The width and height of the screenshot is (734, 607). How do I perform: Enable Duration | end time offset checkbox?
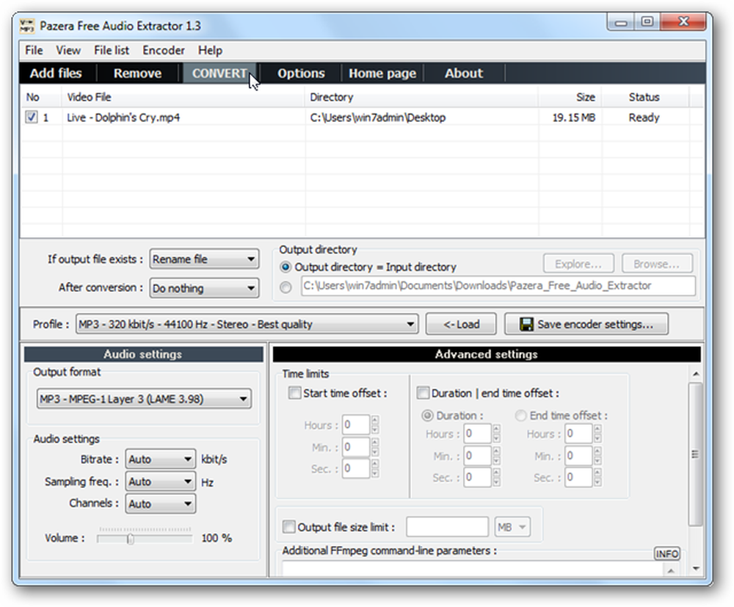pyautogui.click(x=423, y=393)
